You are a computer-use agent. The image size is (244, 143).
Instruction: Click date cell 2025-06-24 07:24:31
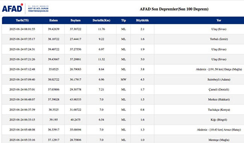click(x=22, y=49)
